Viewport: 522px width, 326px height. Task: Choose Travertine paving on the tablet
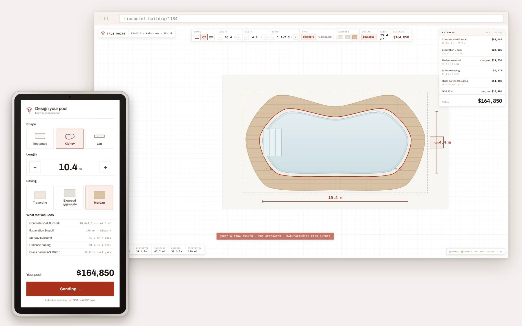pos(40,198)
